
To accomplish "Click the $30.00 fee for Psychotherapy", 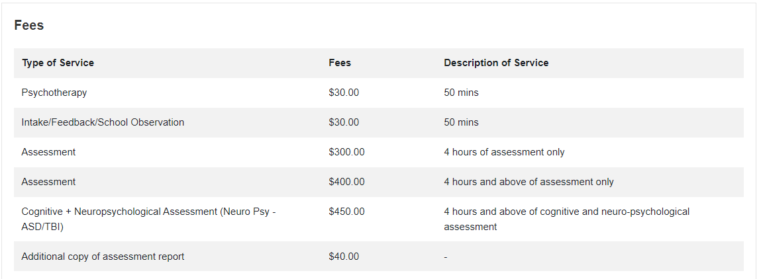I will point(344,93).
